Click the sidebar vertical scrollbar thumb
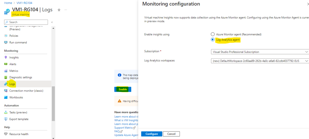This screenshot has width=309, height=139. pyautogui.click(x=53, y=103)
